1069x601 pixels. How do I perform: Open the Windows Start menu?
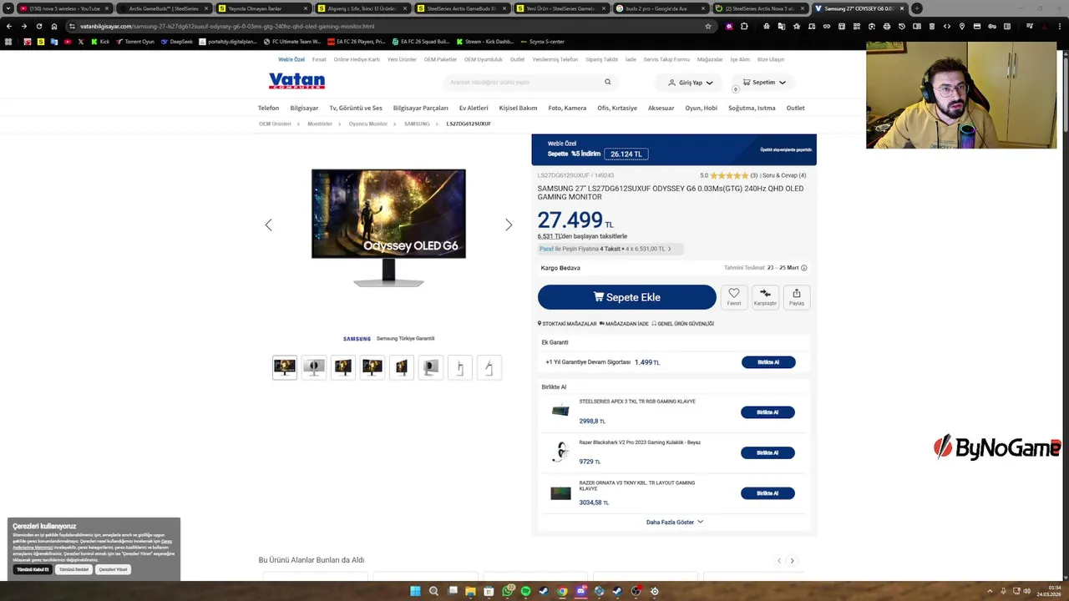[x=415, y=591]
